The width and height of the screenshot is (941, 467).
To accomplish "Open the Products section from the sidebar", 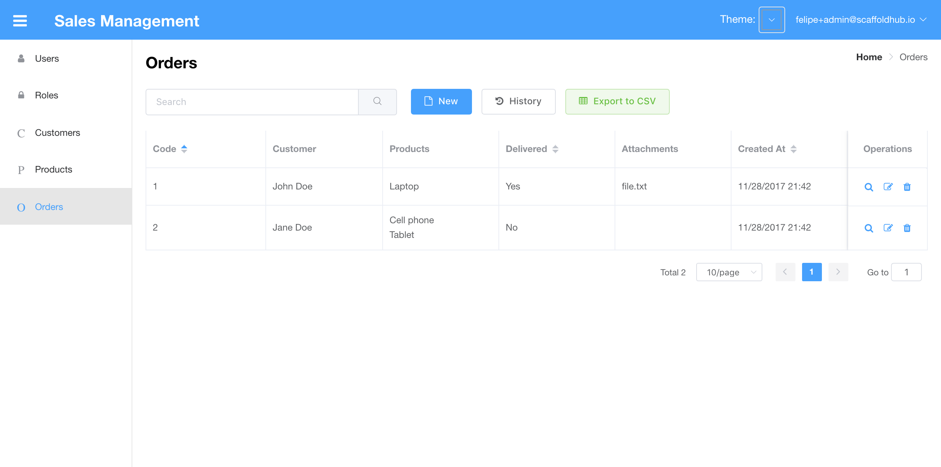I will [53, 169].
